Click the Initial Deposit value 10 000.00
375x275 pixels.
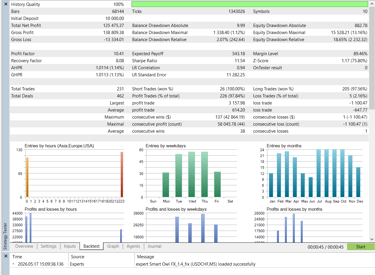coord(115,18)
